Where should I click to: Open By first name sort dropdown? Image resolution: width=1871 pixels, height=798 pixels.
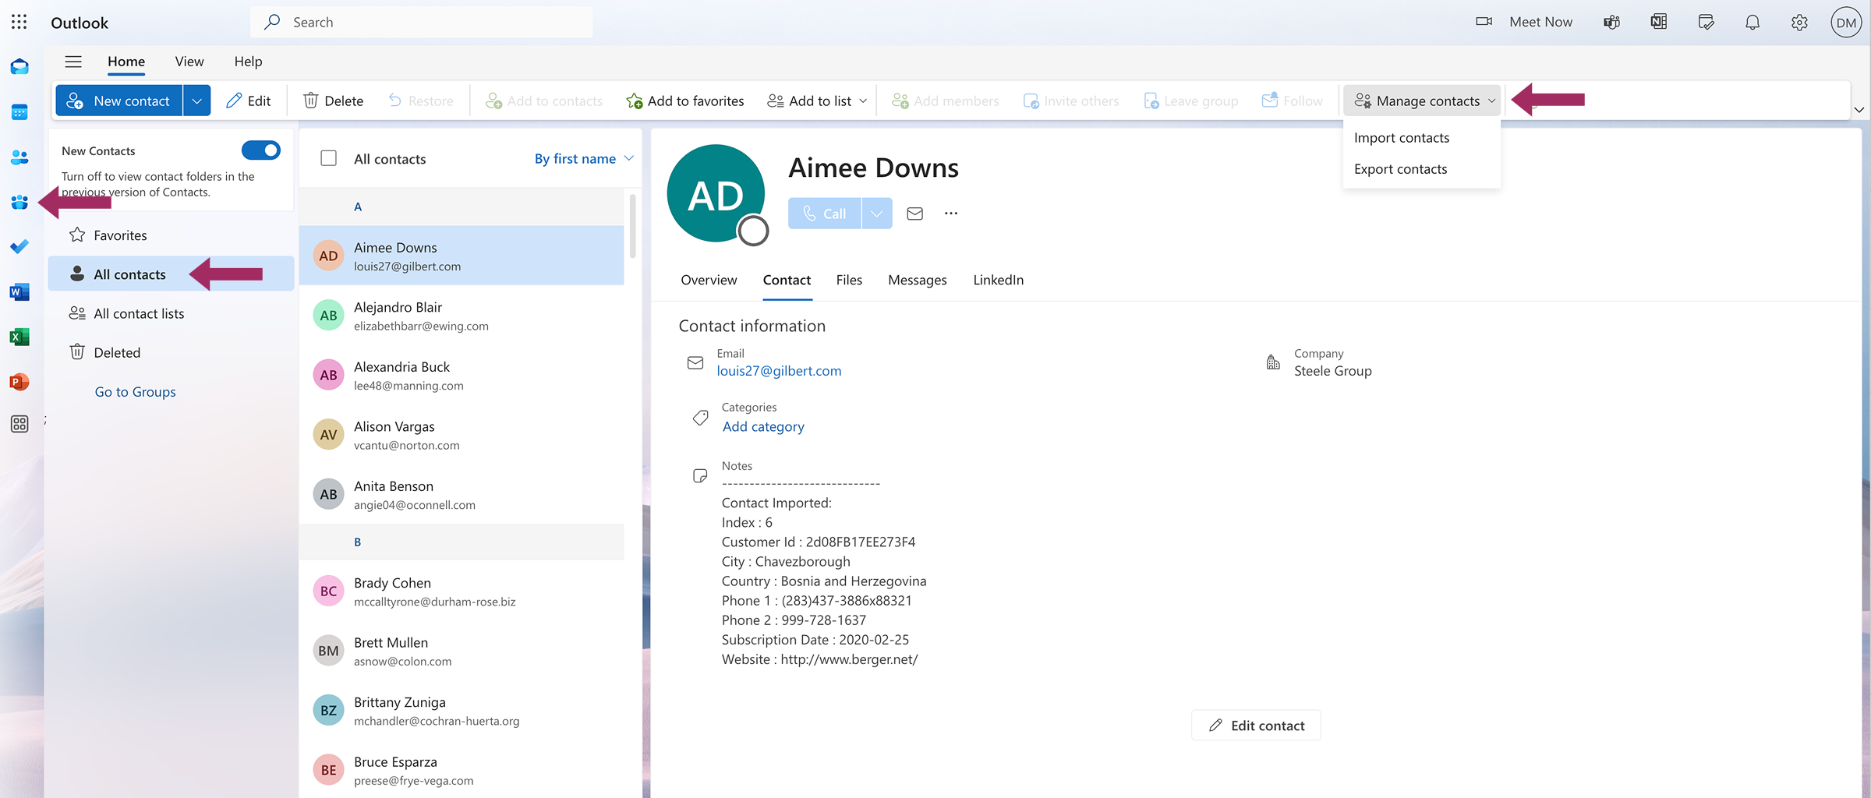point(584,158)
